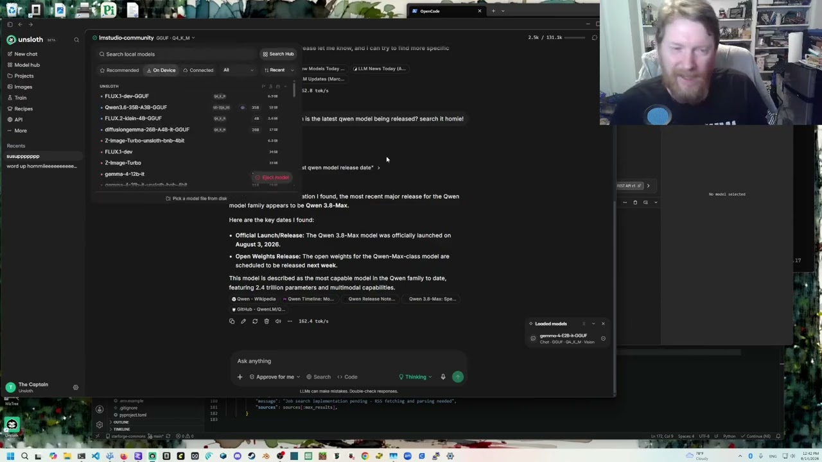Click vision eye icon on Qwen3.6 row
The image size is (822, 462).
click(242, 108)
